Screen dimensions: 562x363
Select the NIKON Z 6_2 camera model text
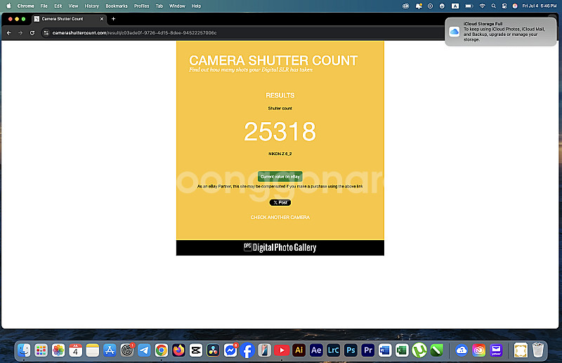point(280,154)
